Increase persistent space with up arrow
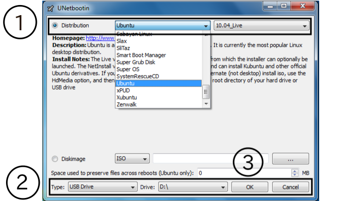 [x=295, y=171]
